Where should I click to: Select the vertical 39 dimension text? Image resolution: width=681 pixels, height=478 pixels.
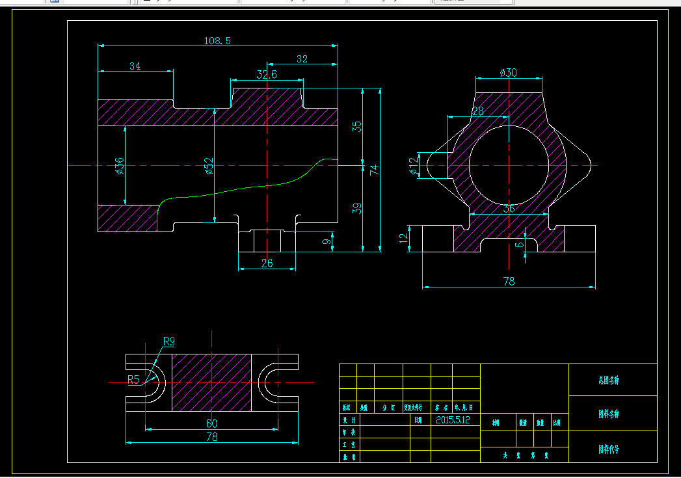point(356,208)
